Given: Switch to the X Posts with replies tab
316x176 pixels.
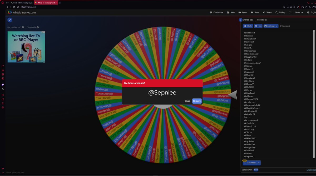Looking at the screenshot, I should [22, 3].
